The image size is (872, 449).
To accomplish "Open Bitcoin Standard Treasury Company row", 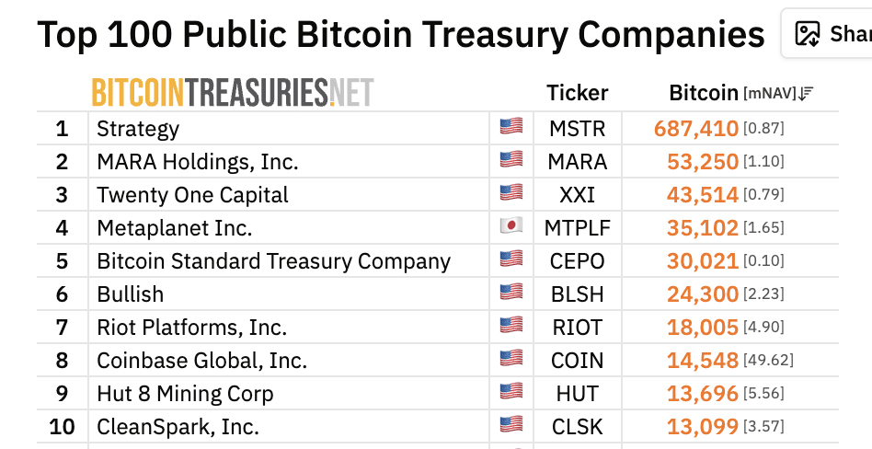I will tap(273, 261).
